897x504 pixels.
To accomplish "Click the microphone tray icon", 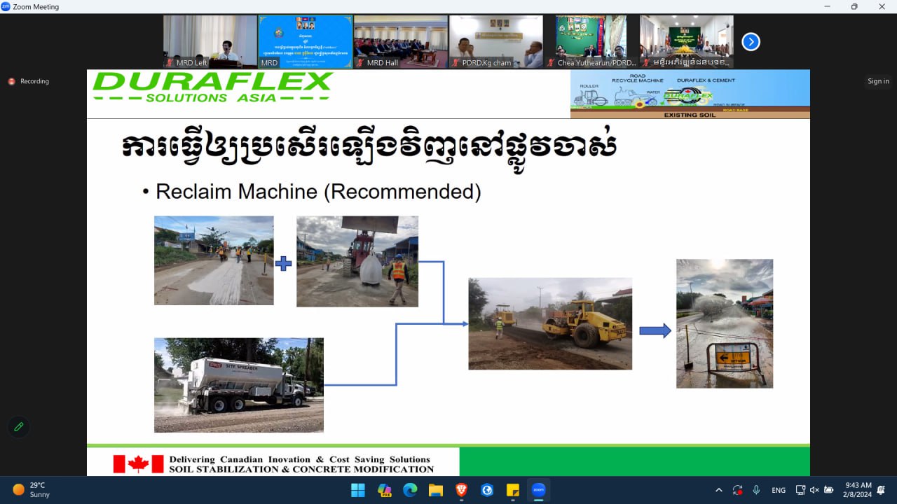I will click(756, 490).
